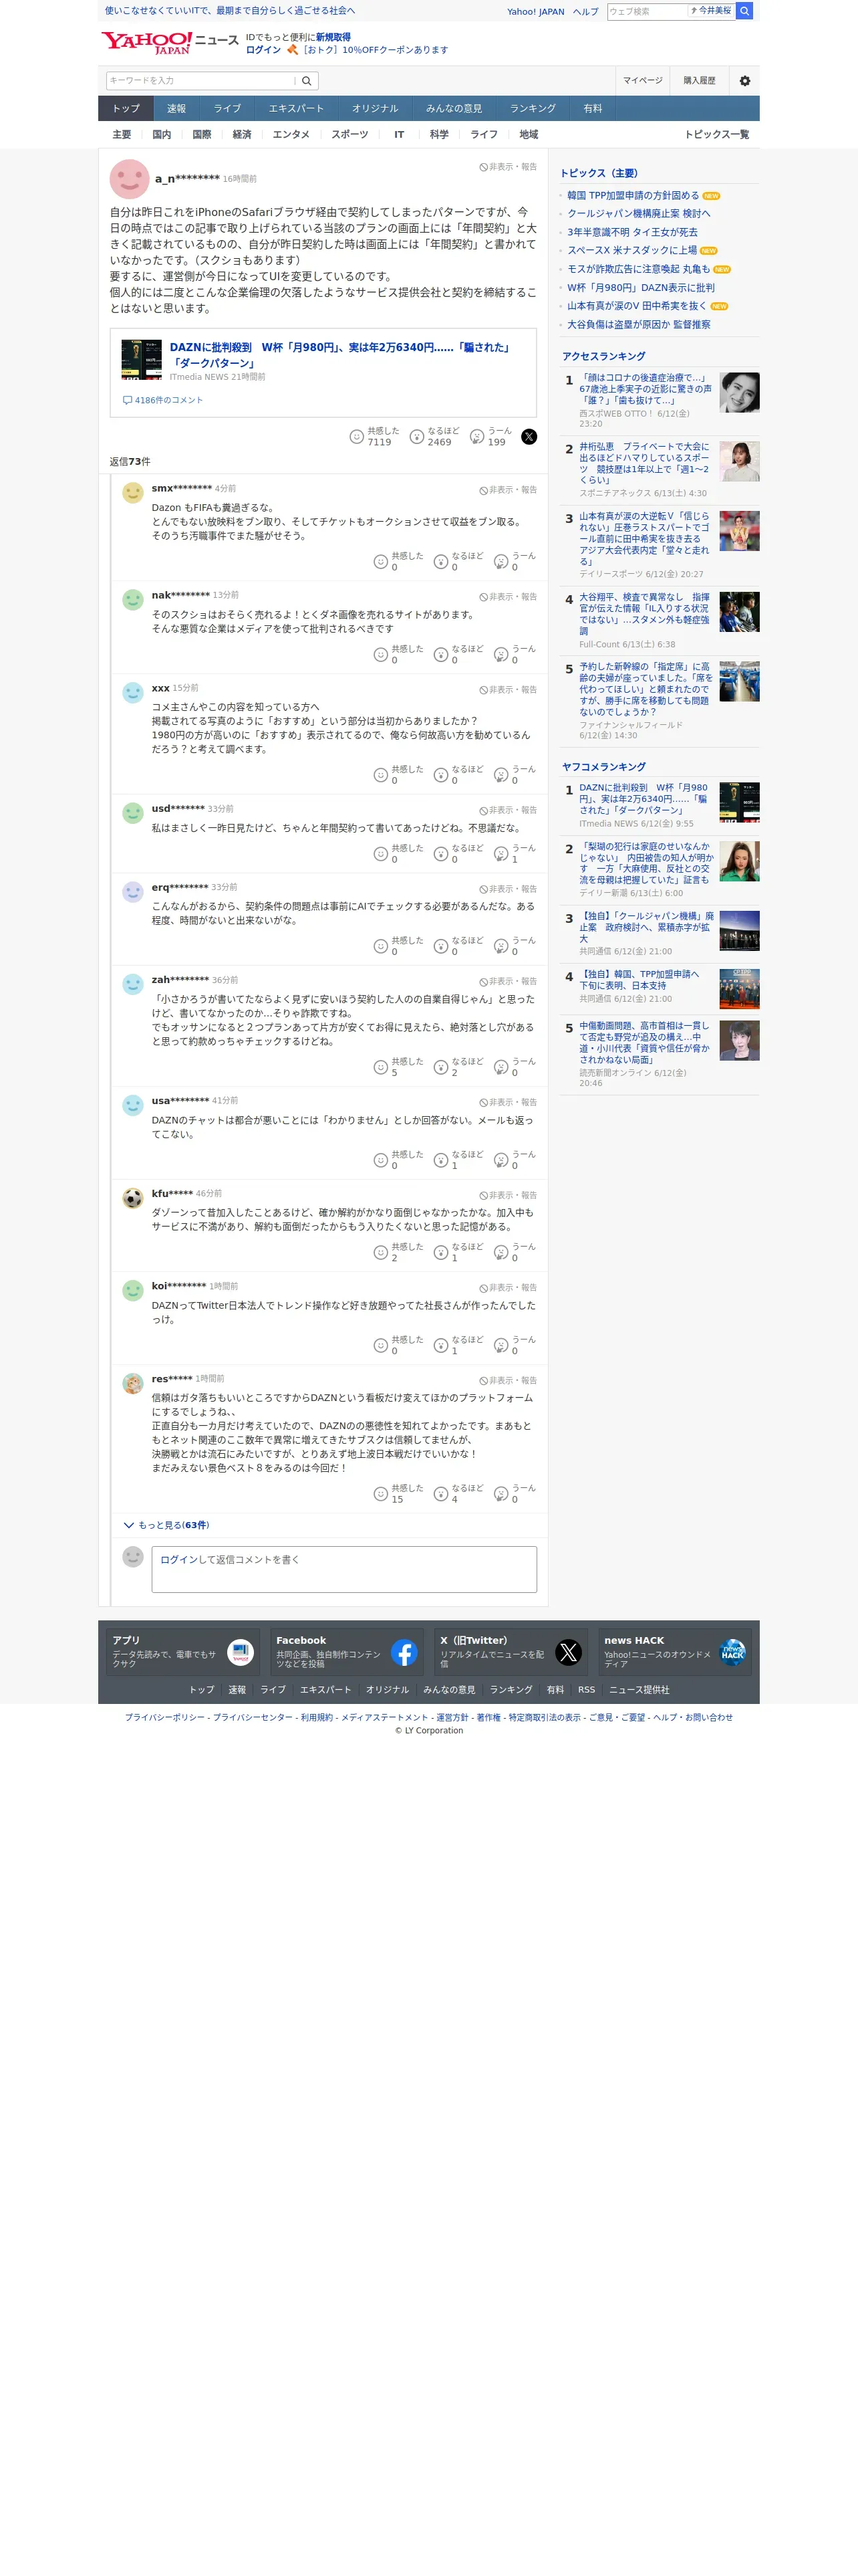
Task: Click the yellow avatar of user smx
Action: [x=133, y=493]
